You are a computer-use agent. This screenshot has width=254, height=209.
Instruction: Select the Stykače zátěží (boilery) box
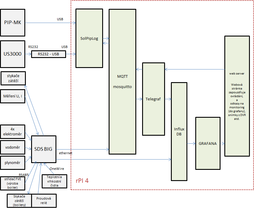click(19, 201)
